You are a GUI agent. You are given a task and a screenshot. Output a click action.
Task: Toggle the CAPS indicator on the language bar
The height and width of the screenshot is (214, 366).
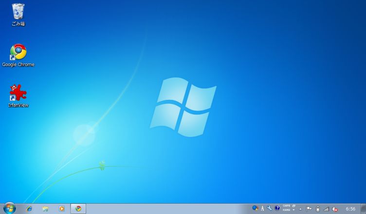coord(286,206)
